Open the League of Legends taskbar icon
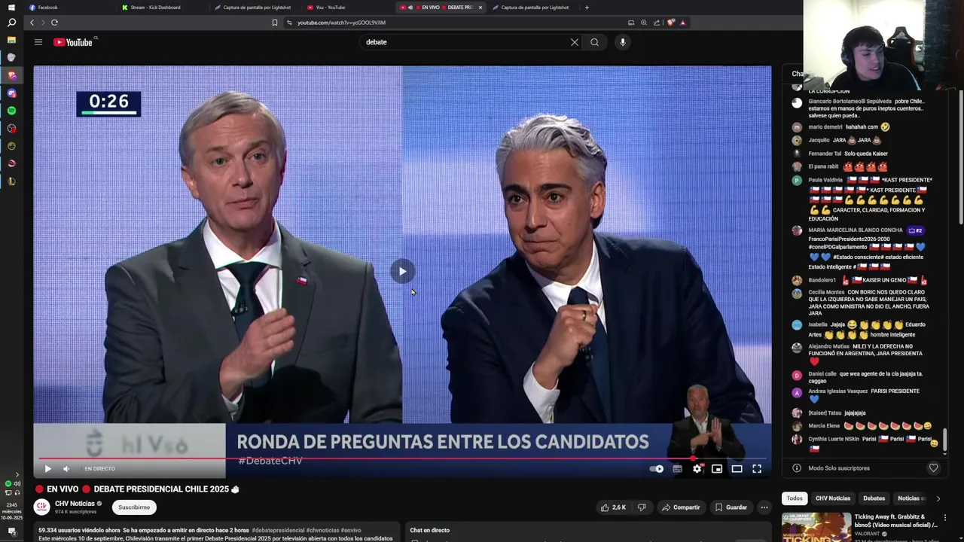Viewport: 964px width, 542px height. pos(11,181)
